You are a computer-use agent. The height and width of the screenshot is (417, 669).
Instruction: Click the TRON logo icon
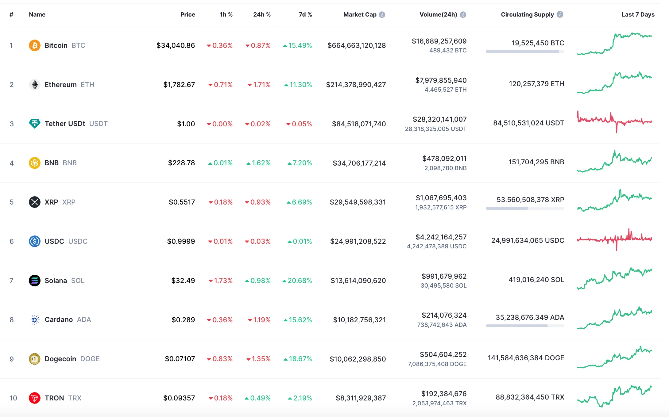pyautogui.click(x=35, y=398)
